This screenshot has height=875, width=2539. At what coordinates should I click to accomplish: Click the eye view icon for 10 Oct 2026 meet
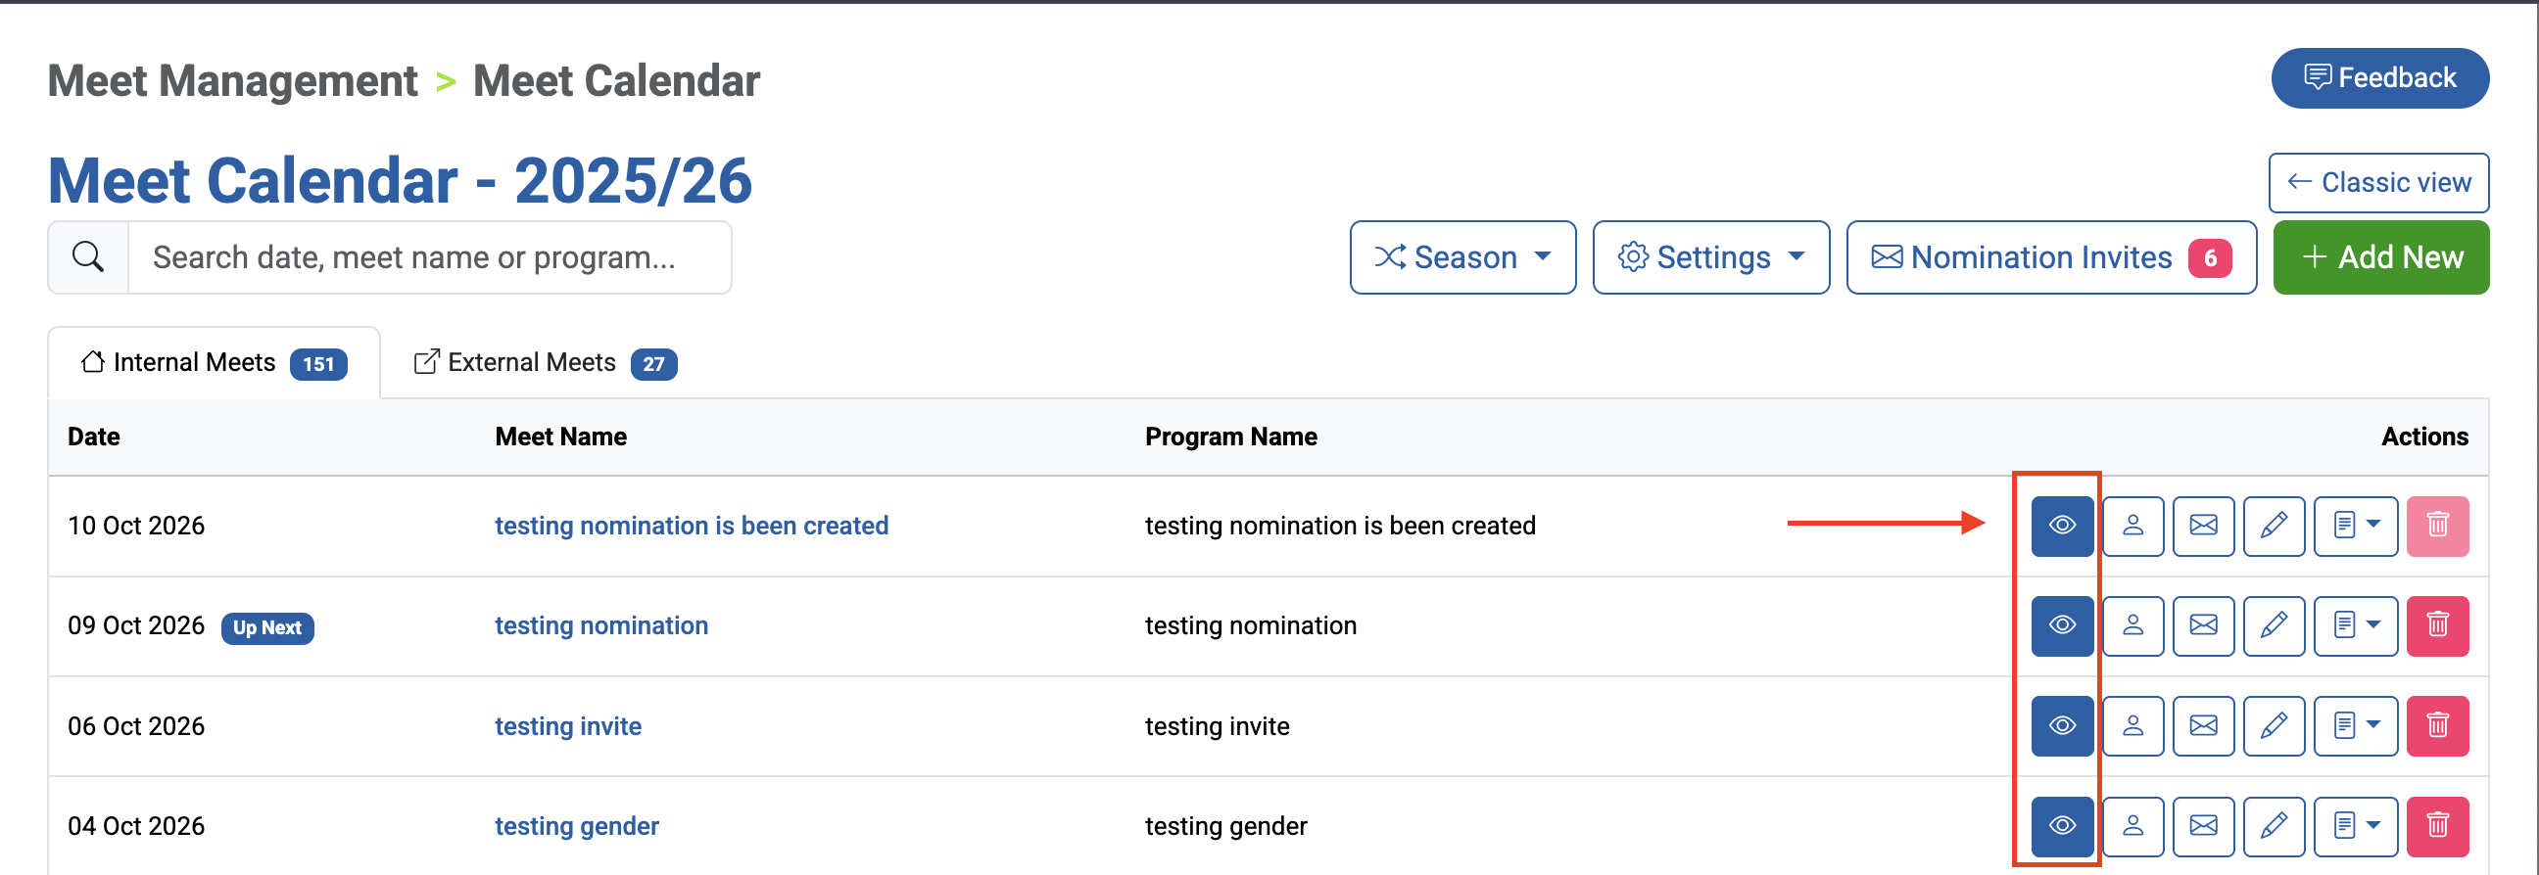pos(2062,526)
